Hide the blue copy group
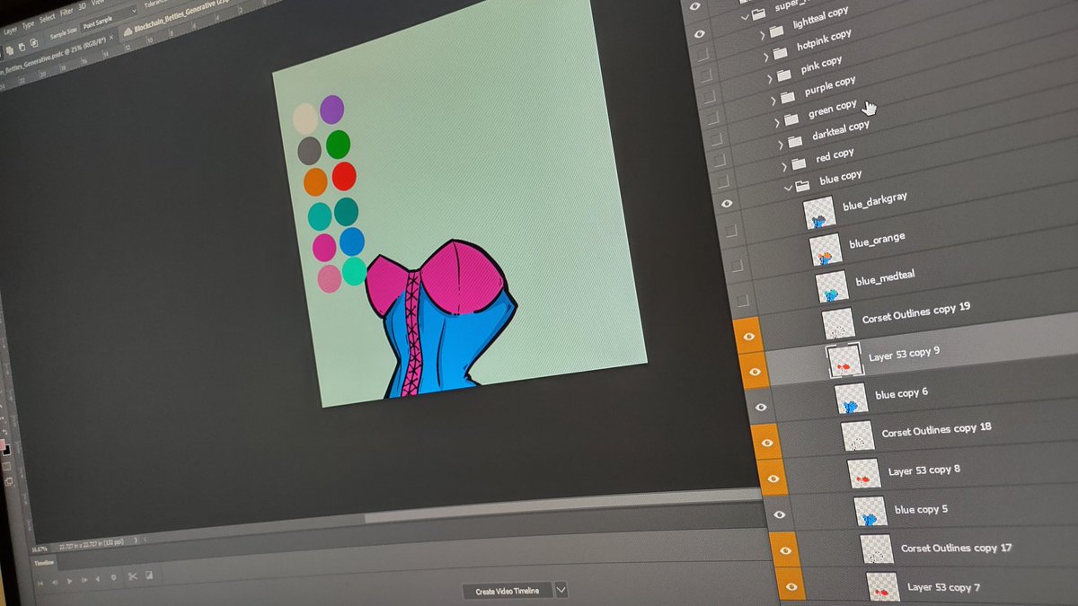Image resolution: width=1078 pixels, height=606 pixels. pos(727,203)
